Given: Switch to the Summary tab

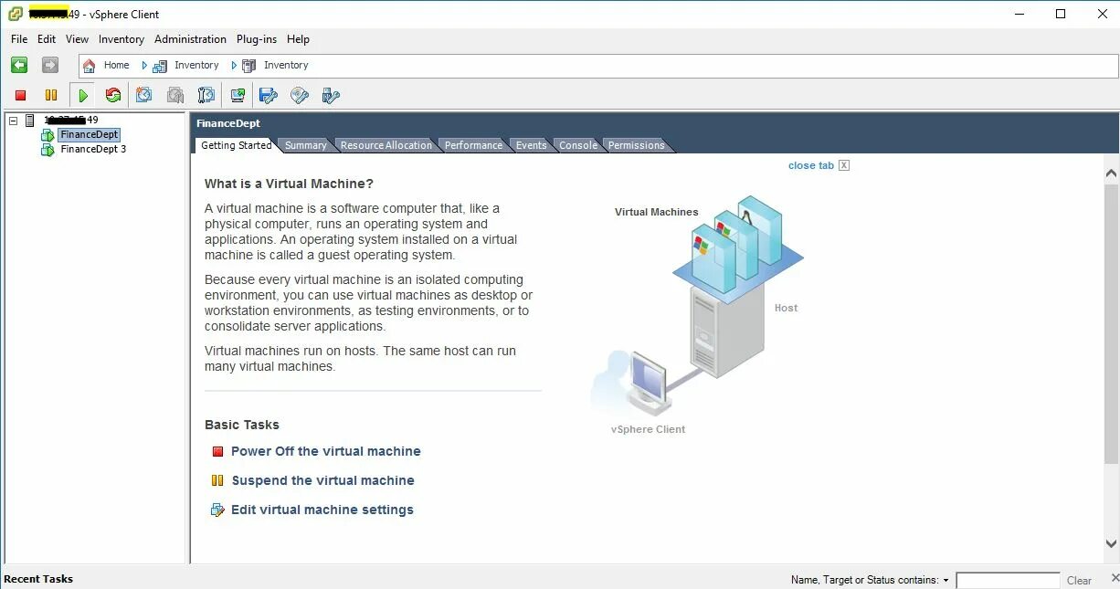Looking at the screenshot, I should (x=305, y=145).
